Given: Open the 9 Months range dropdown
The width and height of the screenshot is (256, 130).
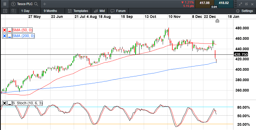Looking at the screenshot, I should click(50, 11).
